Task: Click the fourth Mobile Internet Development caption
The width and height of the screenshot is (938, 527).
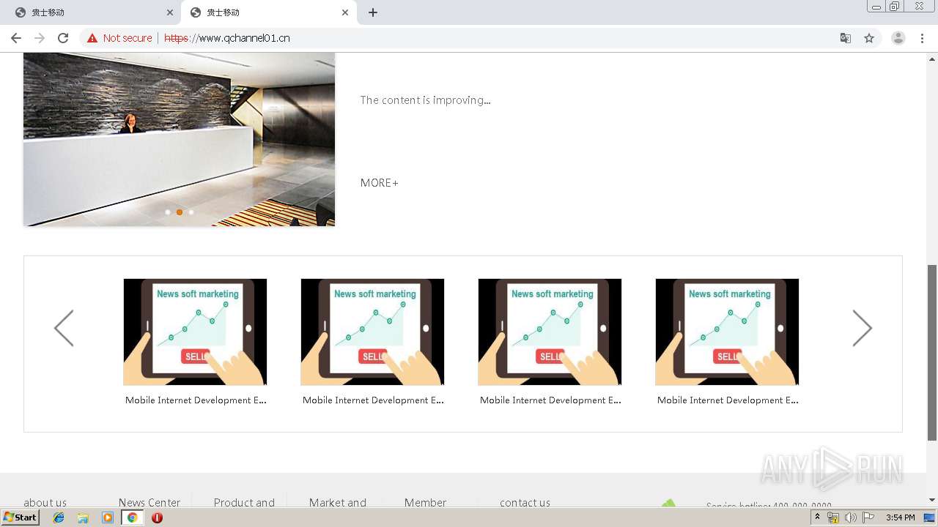Action: [728, 400]
